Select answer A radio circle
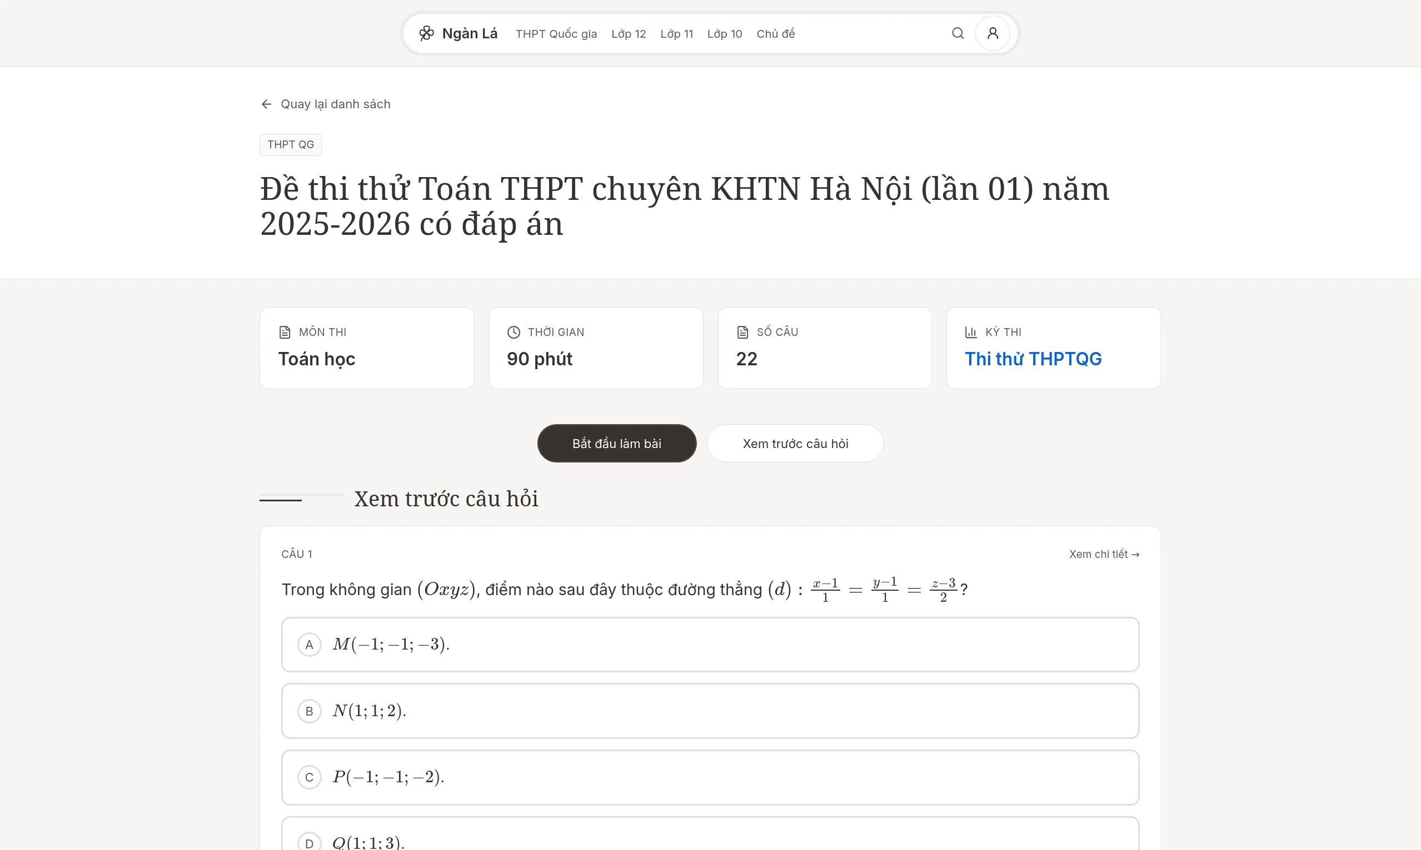1421x850 pixels. [x=309, y=645]
